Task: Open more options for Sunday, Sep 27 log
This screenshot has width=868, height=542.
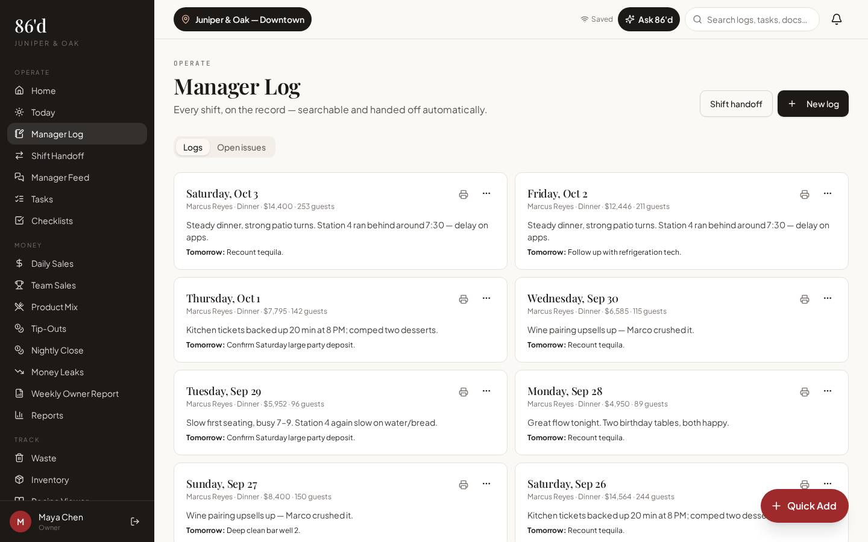Action: click(x=486, y=484)
